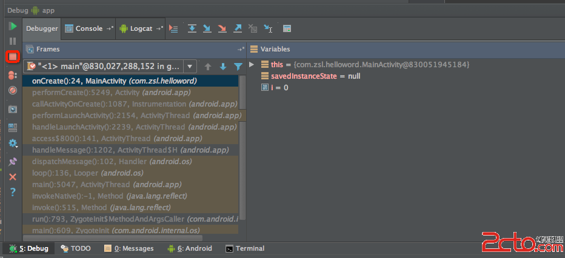The height and width of the screenshot is (258, 565).
Task: Select main():609 ZygoteInit frame
Action: 130,230
